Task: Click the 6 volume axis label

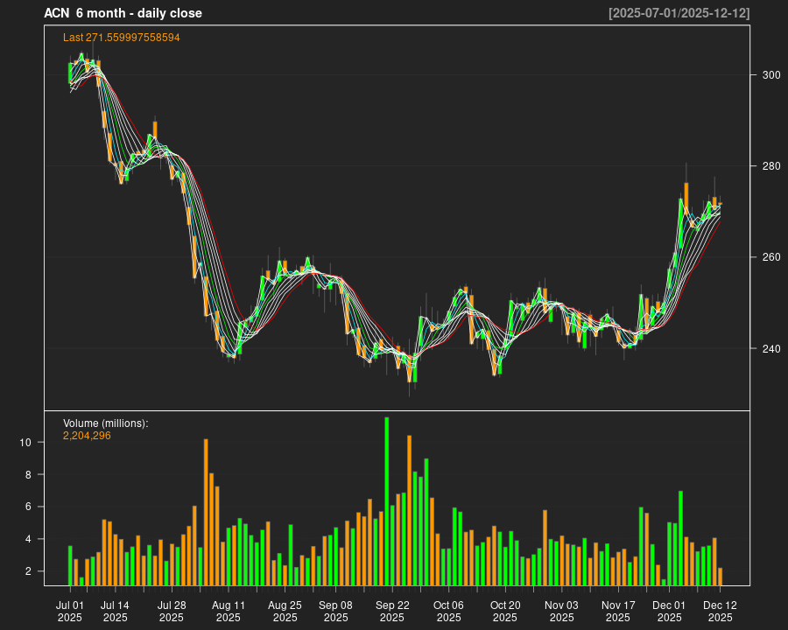Action: [x=29, y=507]
